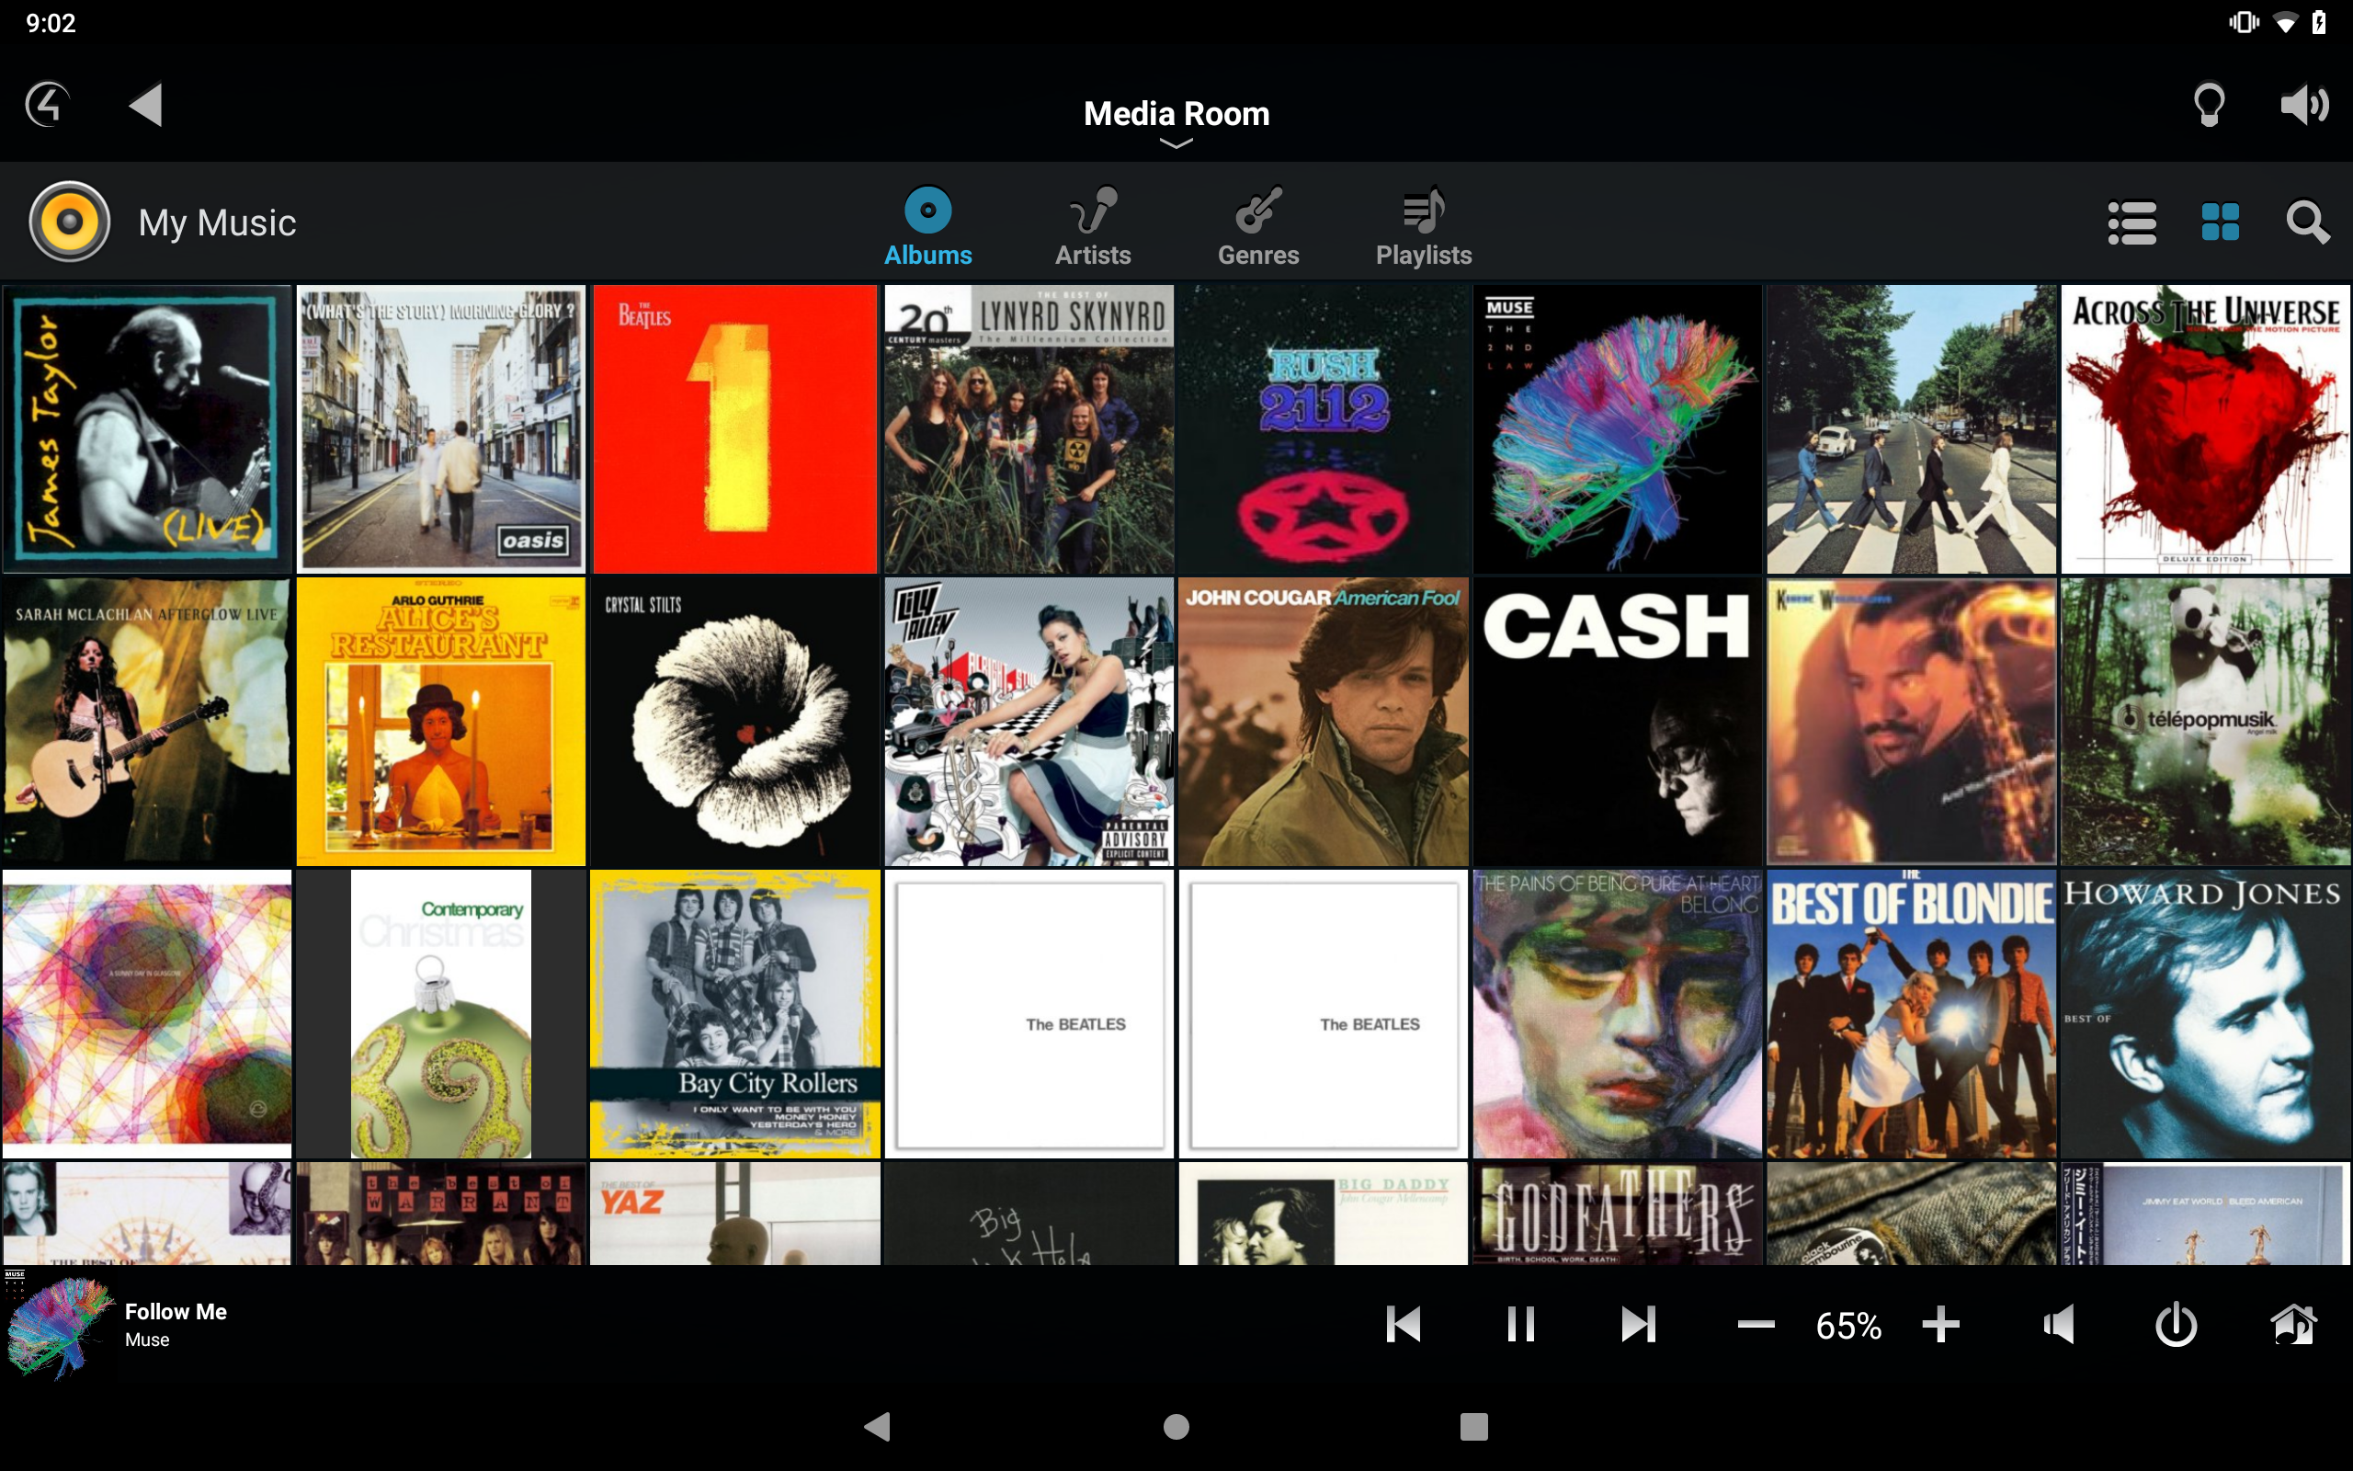Open the Warrant album

pos(440,1214)
